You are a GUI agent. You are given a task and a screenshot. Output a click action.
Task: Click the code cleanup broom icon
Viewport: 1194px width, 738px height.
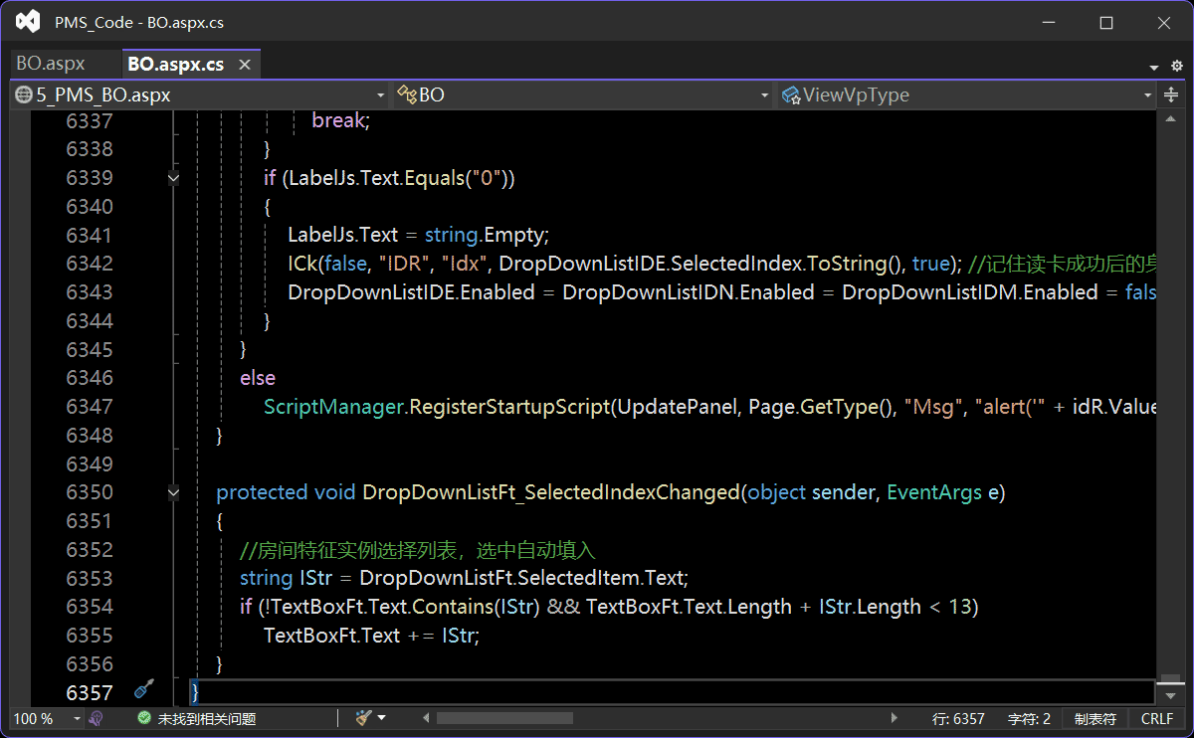pos(363,718)
